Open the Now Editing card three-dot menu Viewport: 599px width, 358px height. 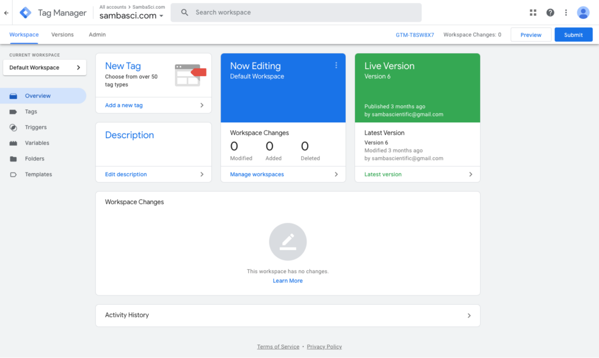[336, 66]
